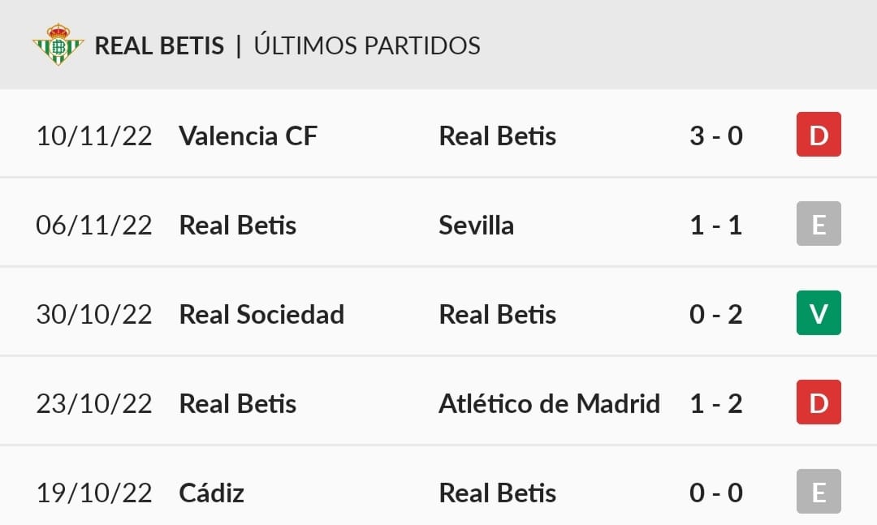Click the 30/10/22 match date

click(94, 314)
